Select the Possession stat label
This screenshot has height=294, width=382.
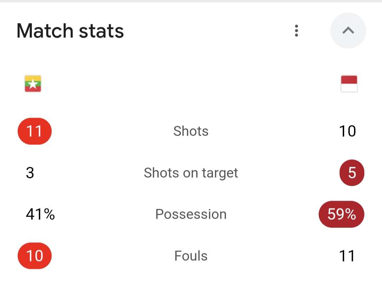point(191,214)
